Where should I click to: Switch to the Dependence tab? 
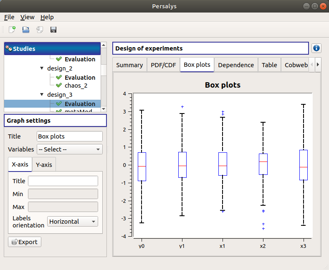pyautogui.click(x=236, y=65)
